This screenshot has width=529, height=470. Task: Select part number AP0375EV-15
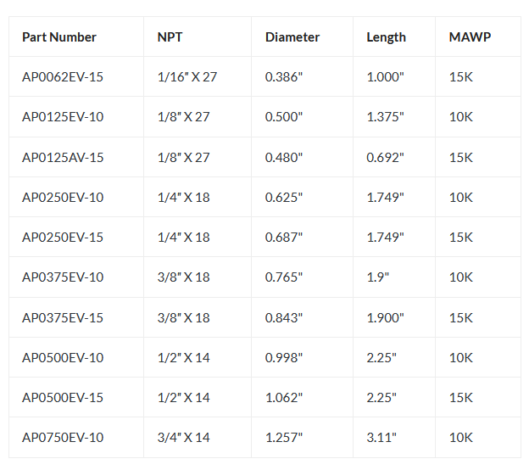click(x=63, y=318)
